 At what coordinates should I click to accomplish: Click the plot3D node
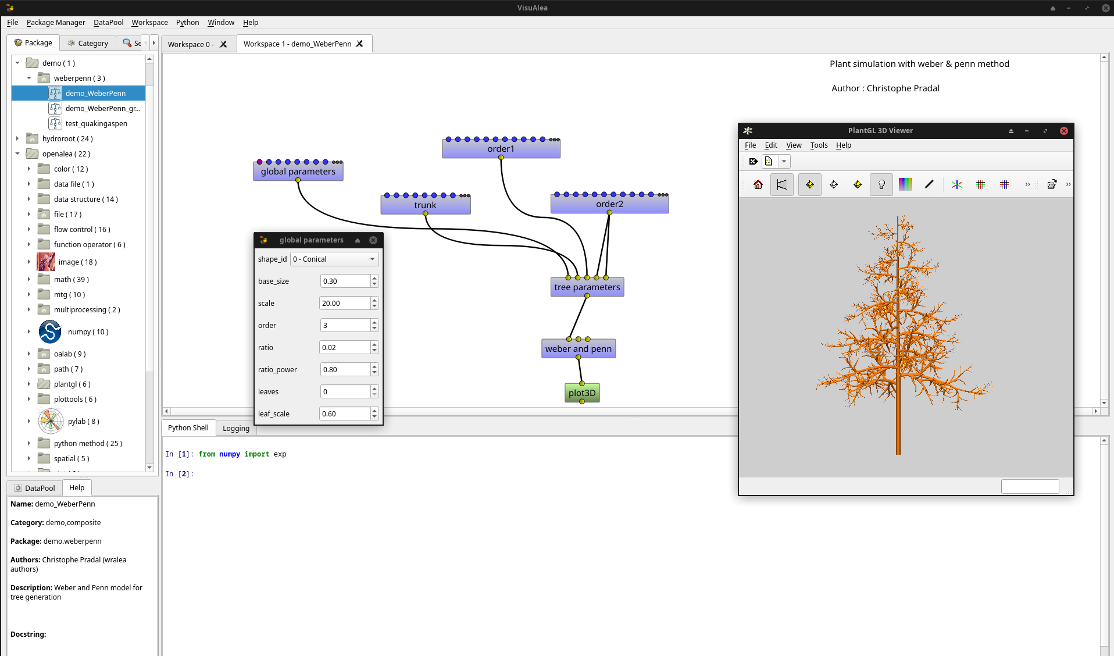582,393
